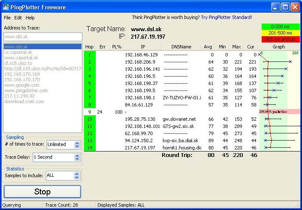Expand the Samples to include dropdown
The width and height of the screenshot is (302, 210).
tap(77, 175)
